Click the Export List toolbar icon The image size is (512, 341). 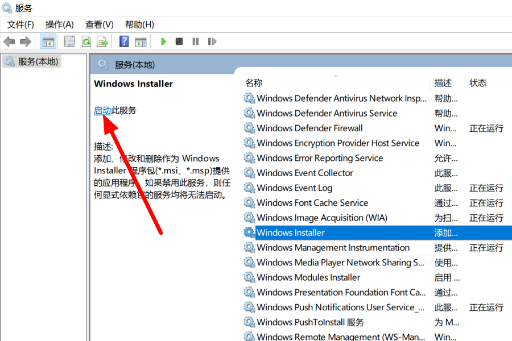tap(102, 41)
